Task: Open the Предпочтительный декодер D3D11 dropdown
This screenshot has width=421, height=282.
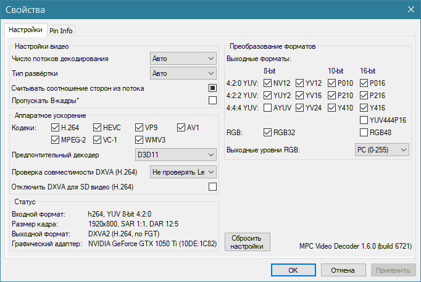Action: click(175, 154)
